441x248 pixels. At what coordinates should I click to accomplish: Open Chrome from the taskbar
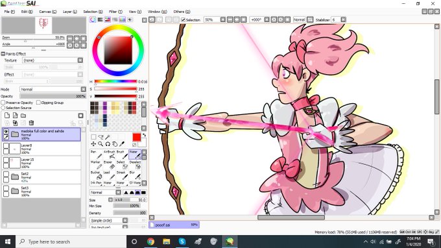pyautogui.click(x=150, y=242)
